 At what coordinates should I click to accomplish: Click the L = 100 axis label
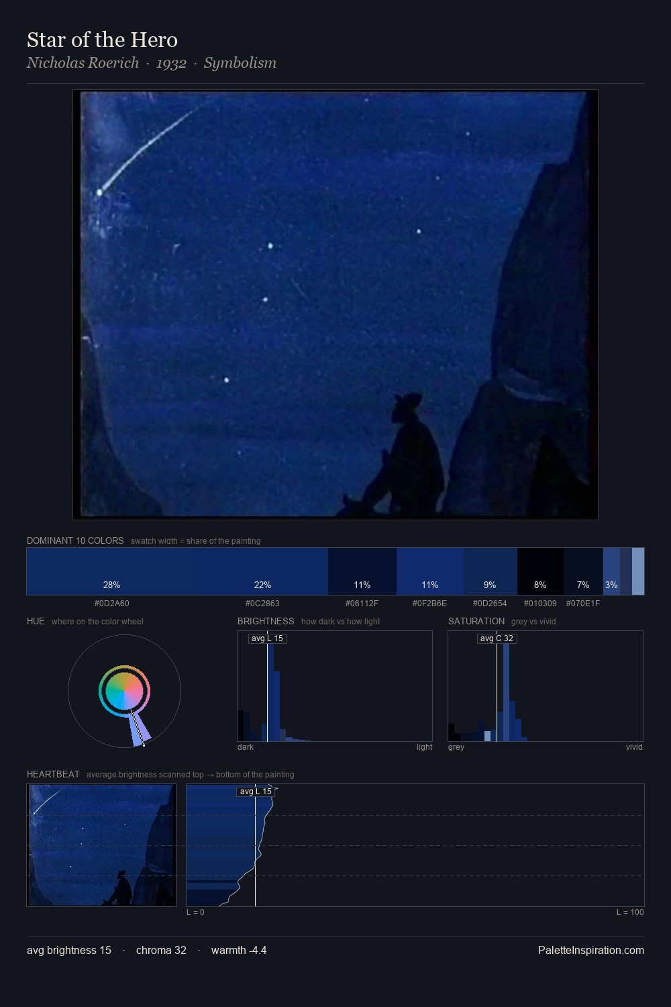pos(630,912)
